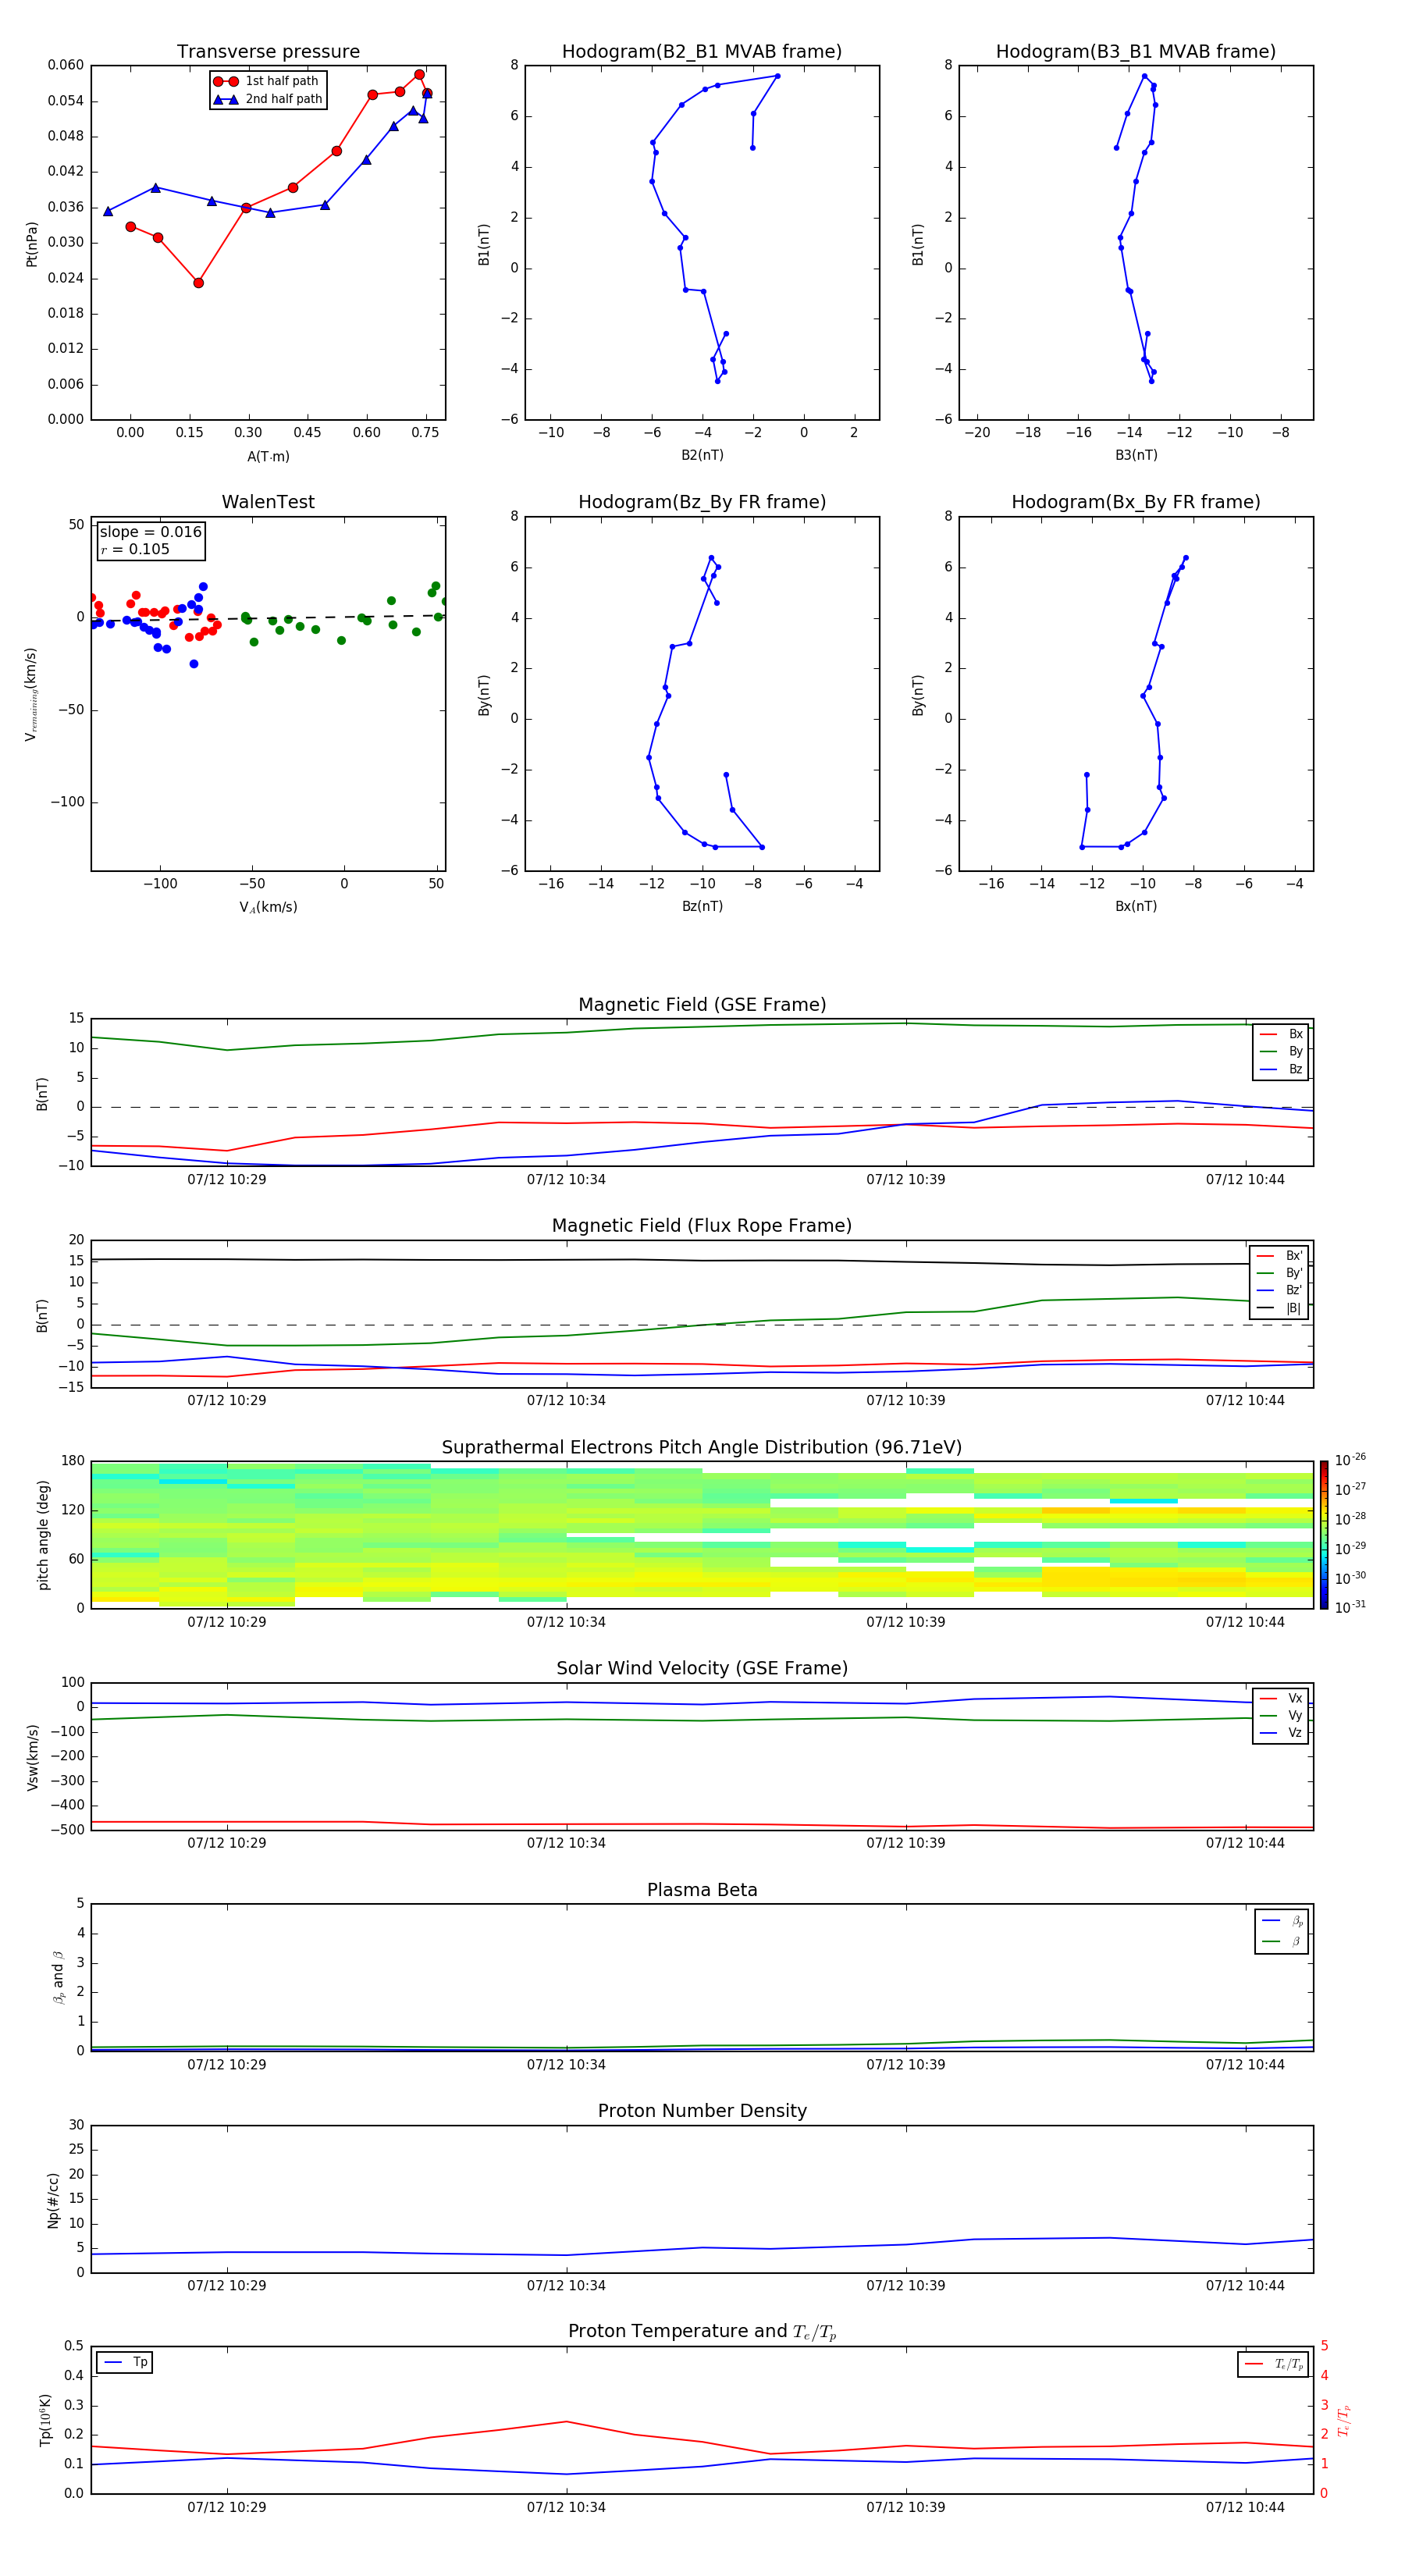The height and width of the screenshot is (2576, 1405).
Task: Select the "Proton Temperature and Te/Tp" title
Action: coord(702,2332)
